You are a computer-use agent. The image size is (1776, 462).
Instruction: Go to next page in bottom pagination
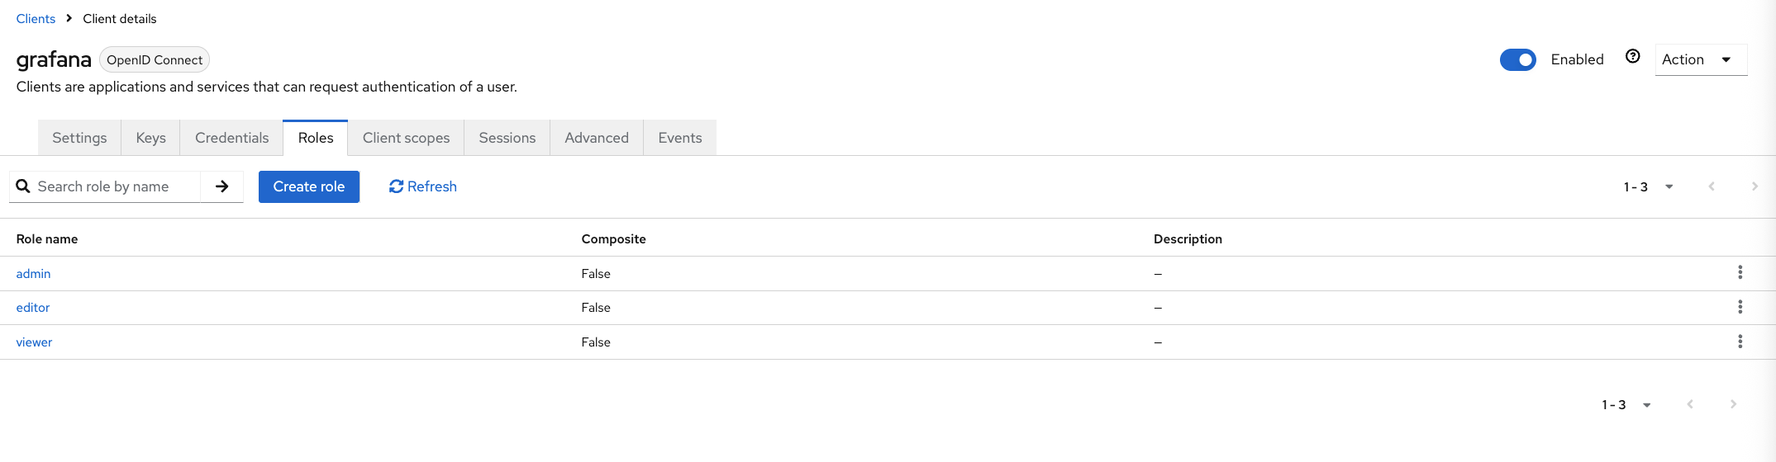(1733, 404)
